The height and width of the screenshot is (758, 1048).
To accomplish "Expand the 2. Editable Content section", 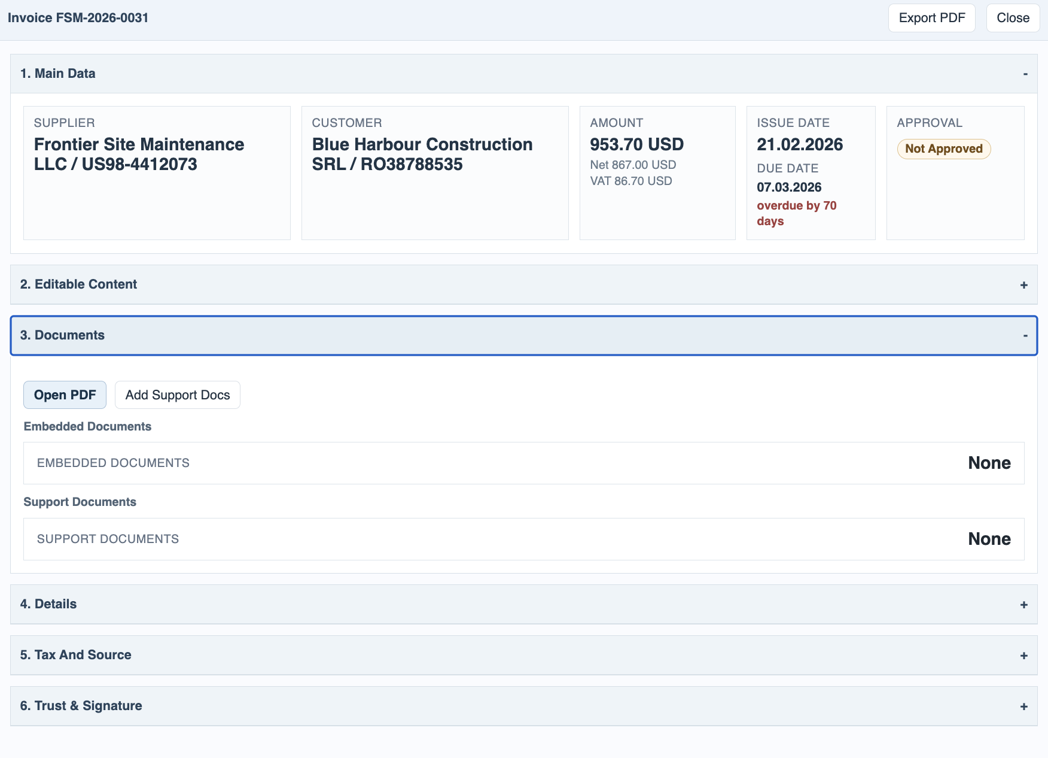I will click(x=524, y=284).
